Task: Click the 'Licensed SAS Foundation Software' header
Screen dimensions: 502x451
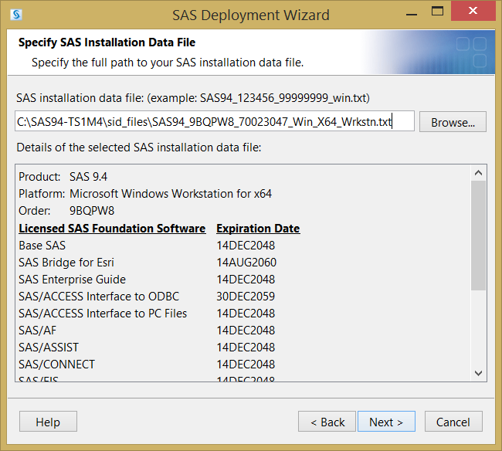Action: (112, 229)
